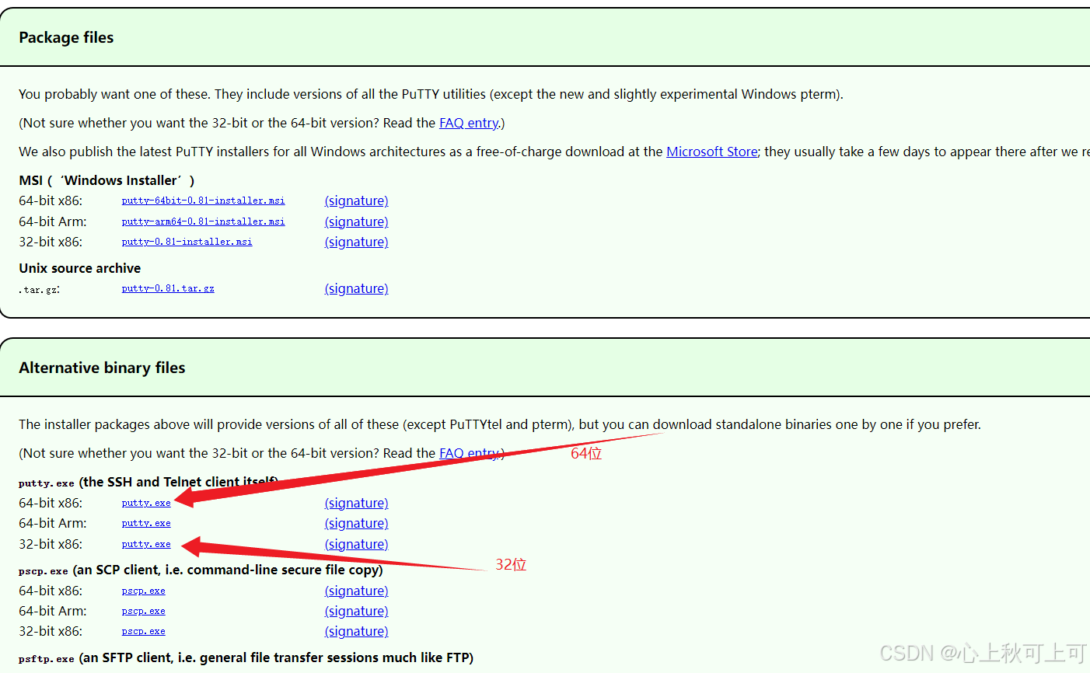Download putty-0.81-installer.msi 32-bit installer
The image size is (1090, 673).
187,242
